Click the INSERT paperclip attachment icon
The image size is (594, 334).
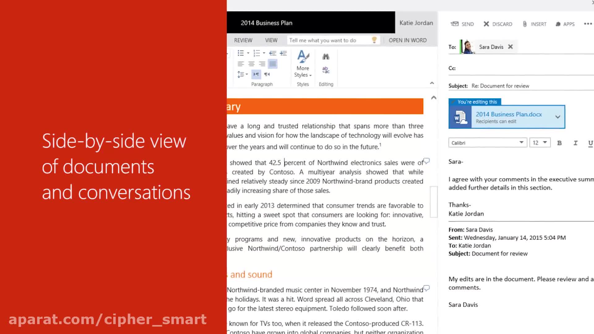coord(525,24)
